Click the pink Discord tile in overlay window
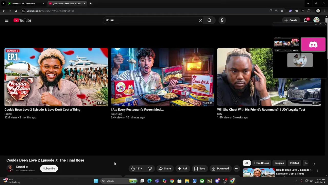The height and width of the screenshot is (185, 328). pos(313,44)
